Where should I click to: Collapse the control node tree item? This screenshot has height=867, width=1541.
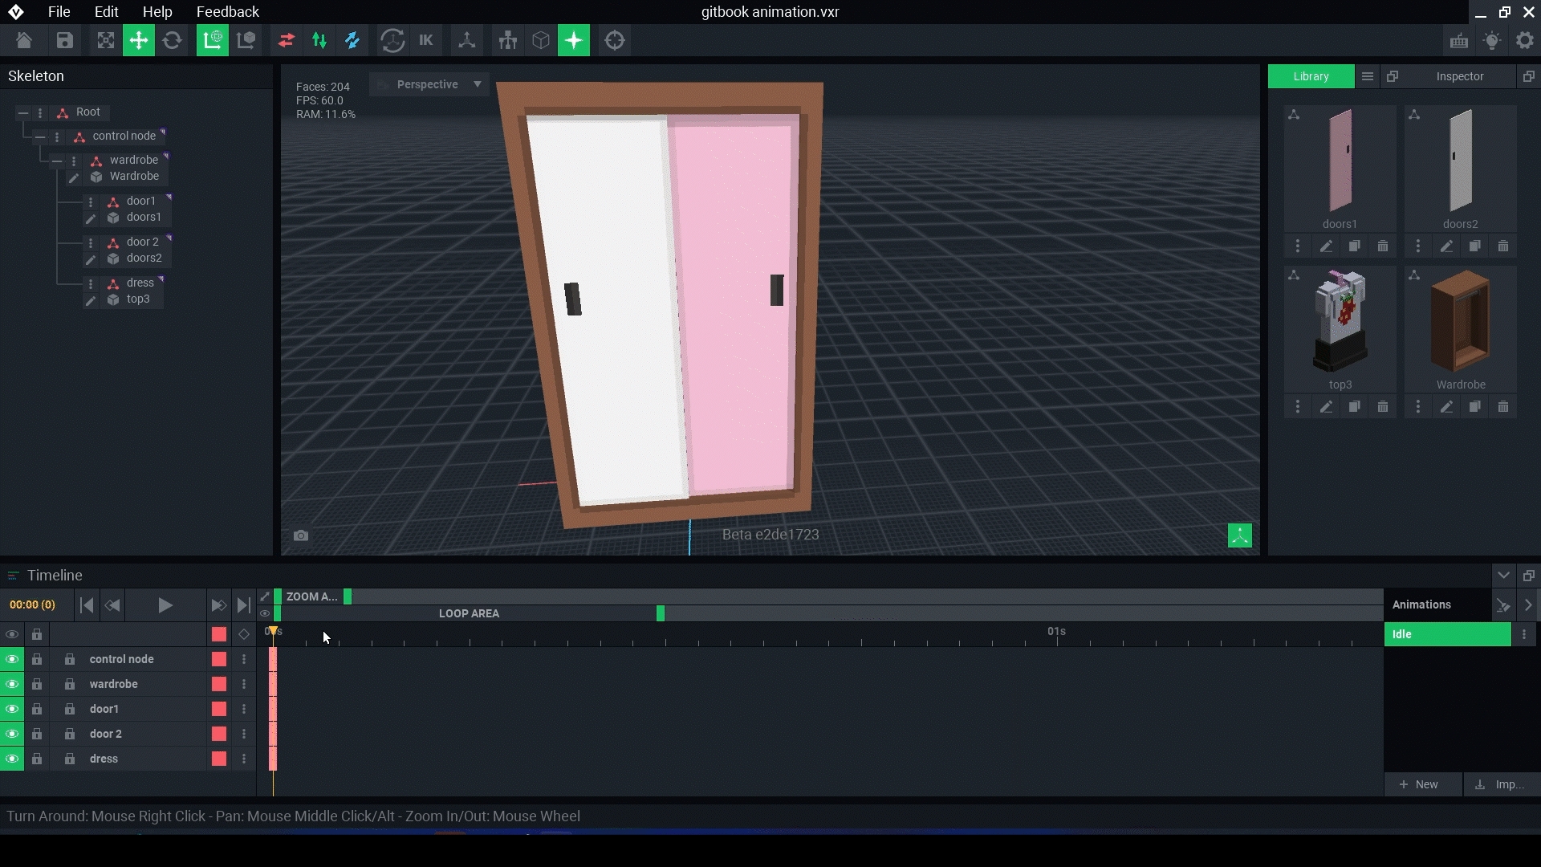(x=39, y=136)
